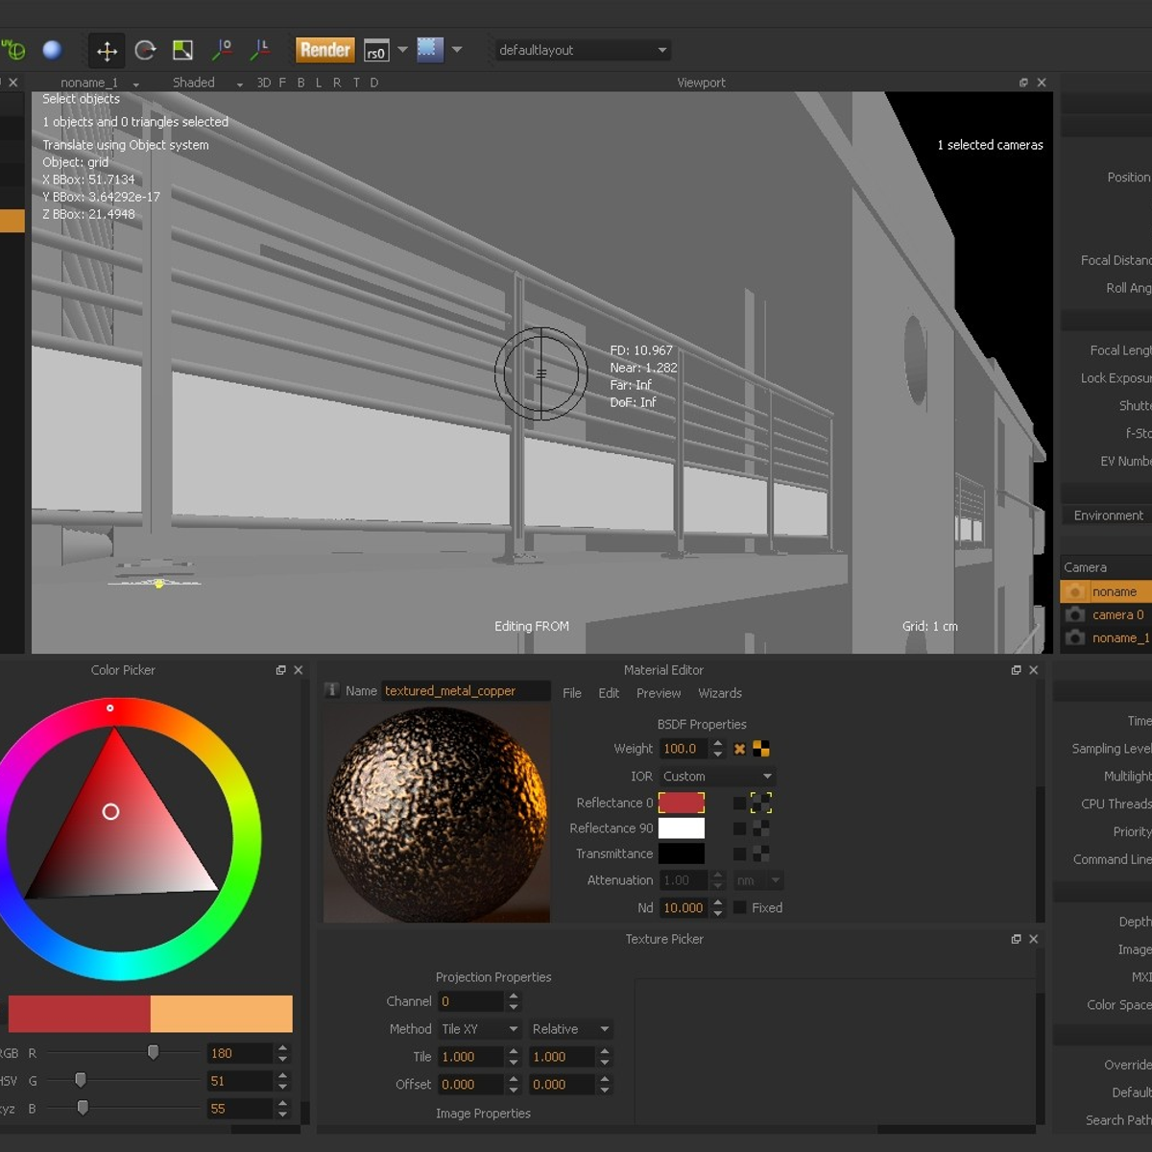Expand the IOR Custom dropdown
Screen dimensions: 1152x1152
point(717,776)
